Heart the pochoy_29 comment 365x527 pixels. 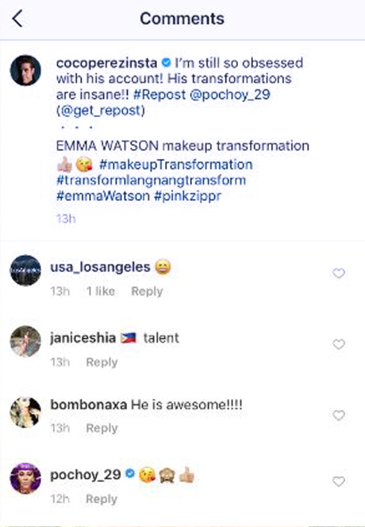339,482
